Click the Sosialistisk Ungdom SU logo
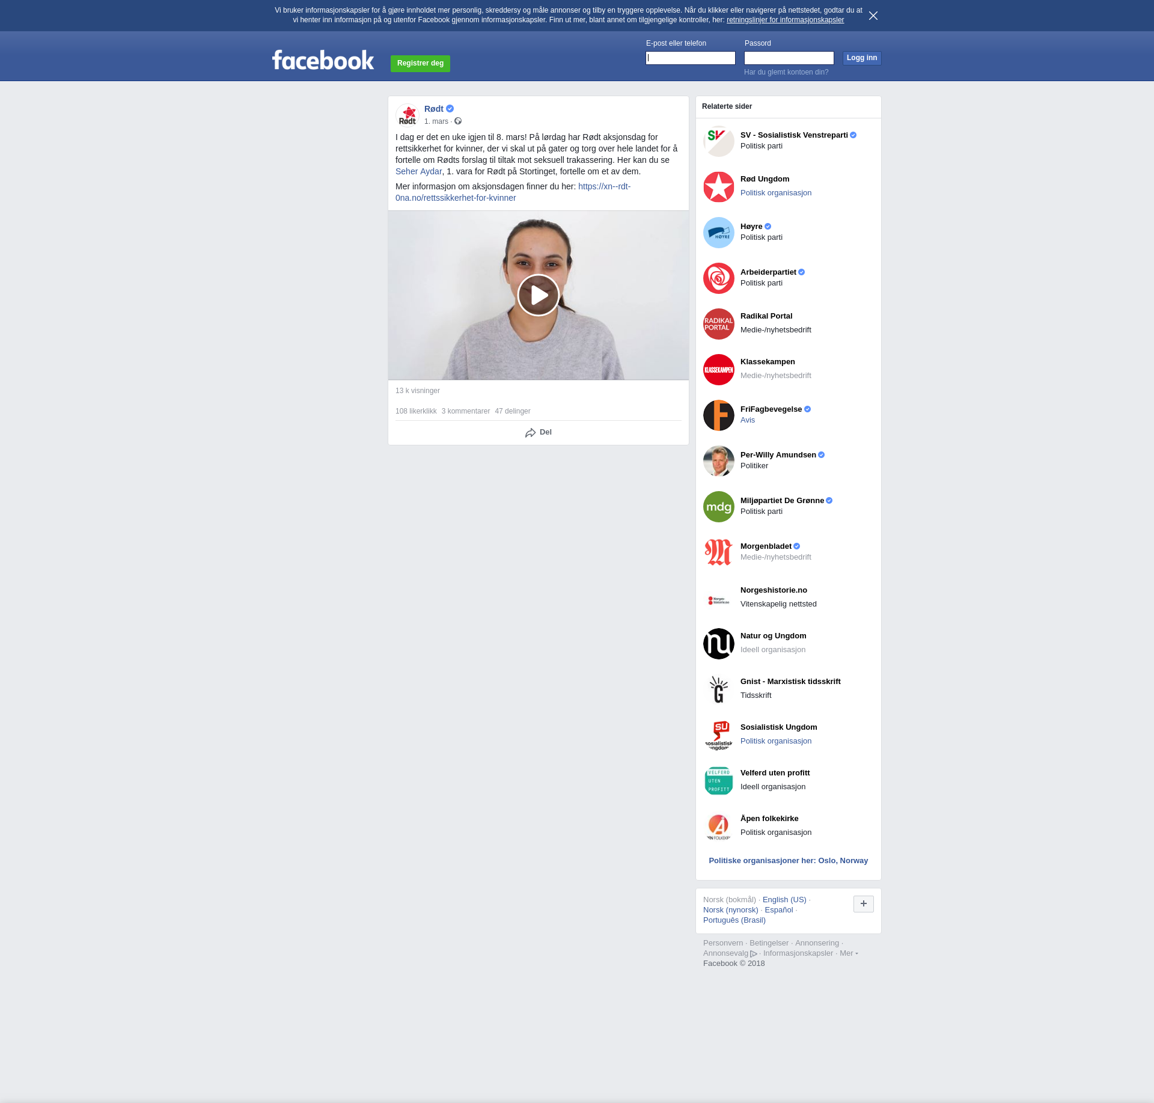 [719, 735]
